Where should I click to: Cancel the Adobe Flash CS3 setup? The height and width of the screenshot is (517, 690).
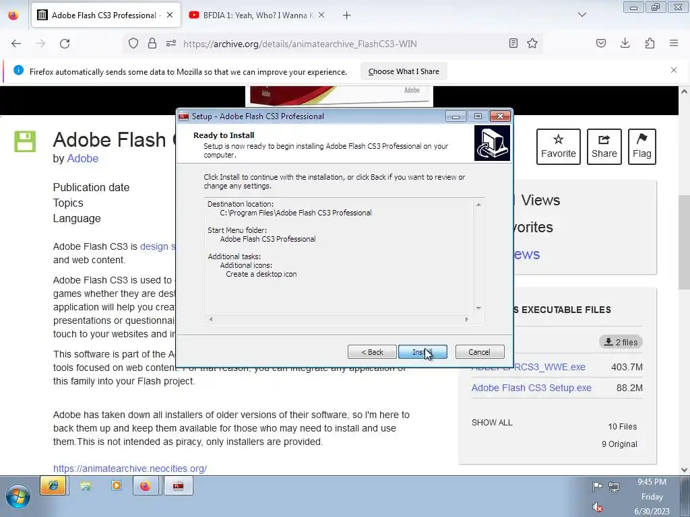click(480, 351)
